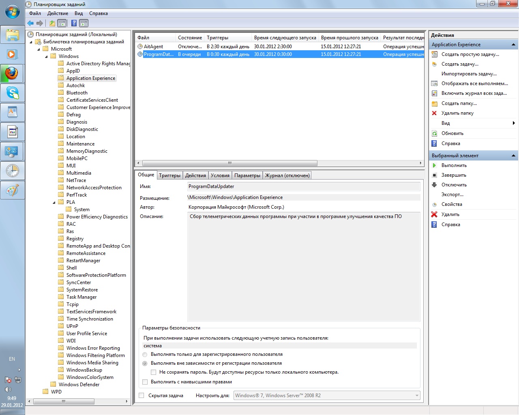Select the Defrag folder in tree
Screen dimensions: 519x415
click(73, 115)
